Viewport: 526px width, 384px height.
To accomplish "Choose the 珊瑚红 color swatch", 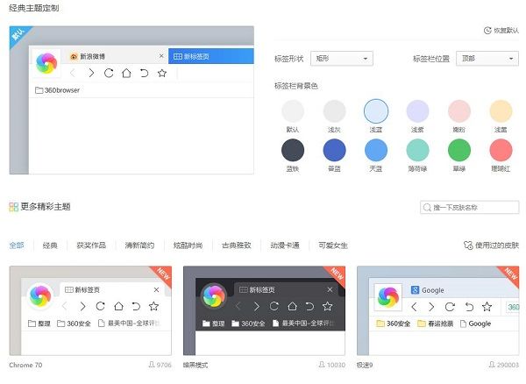I will point(500,149).
